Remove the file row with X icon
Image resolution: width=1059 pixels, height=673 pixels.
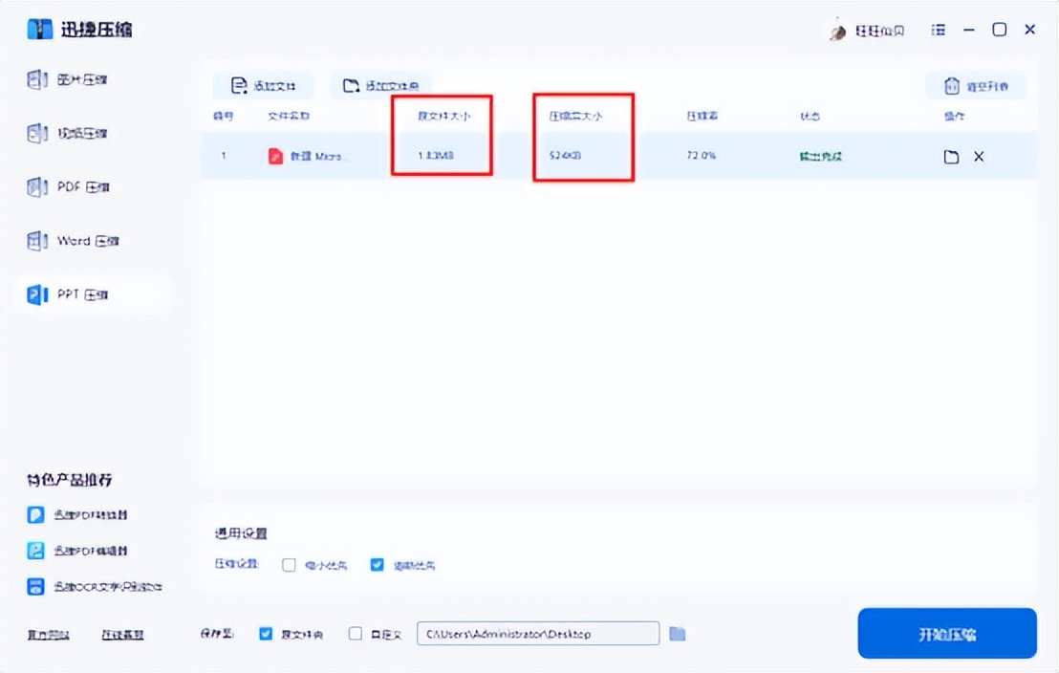click(x=979, y=157)
